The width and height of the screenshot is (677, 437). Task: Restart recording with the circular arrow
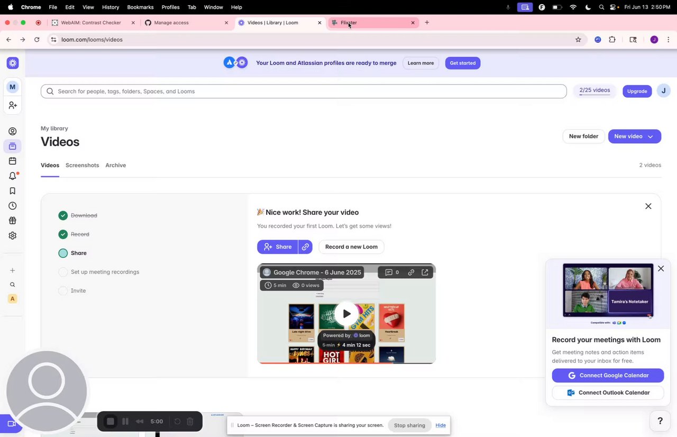click(x=177, y=421)
